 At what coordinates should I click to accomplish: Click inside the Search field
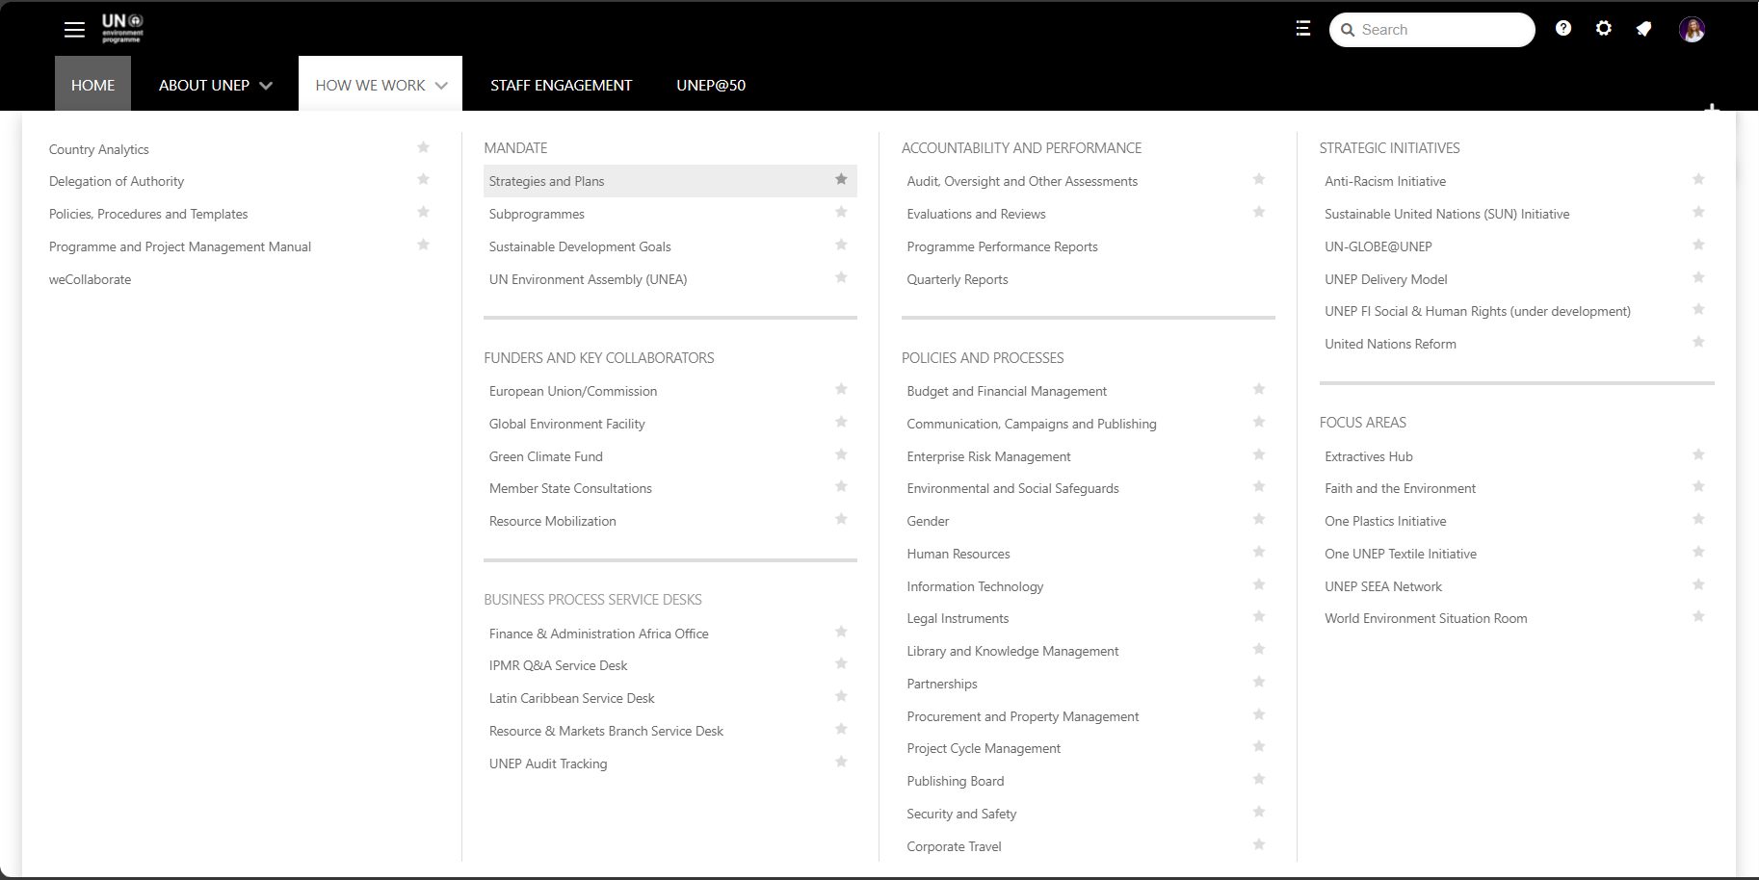pyautogui.click(x=1432, y=30)
